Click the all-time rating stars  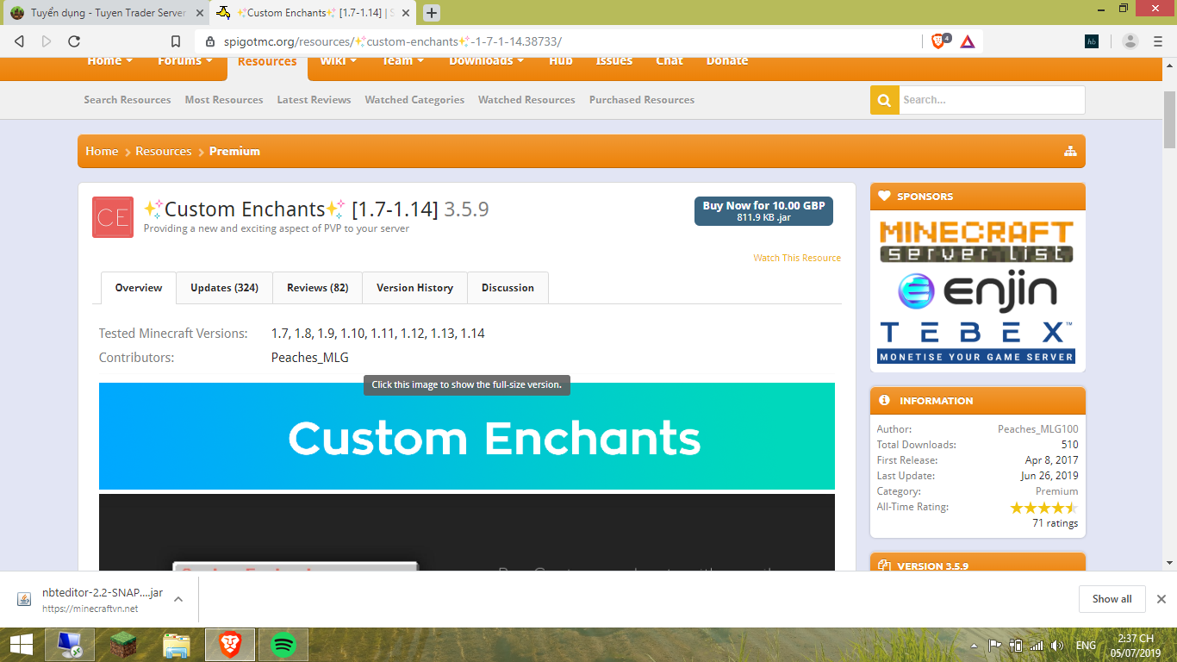click(1043, 508)
